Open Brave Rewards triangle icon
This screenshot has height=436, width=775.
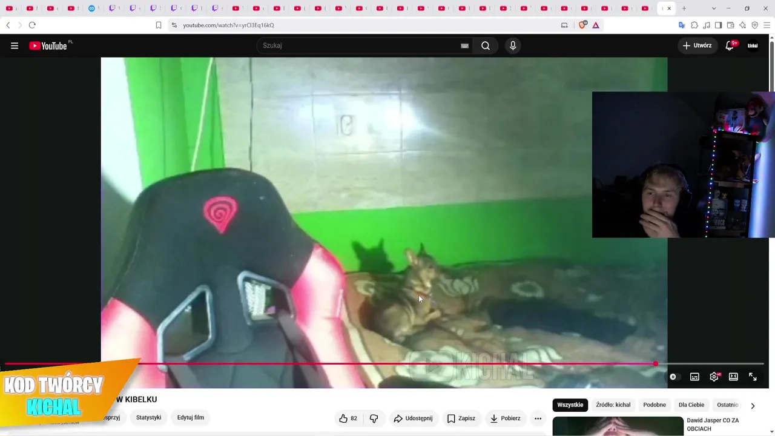coord(596,25)
